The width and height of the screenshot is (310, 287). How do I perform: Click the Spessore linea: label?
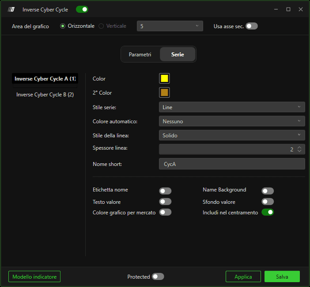110,148
